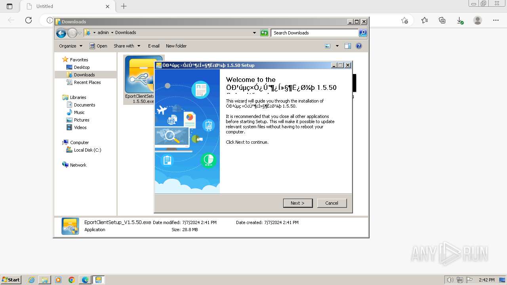
Task: Click E-mail in explorer toolbar
Action: click(154, 46)
